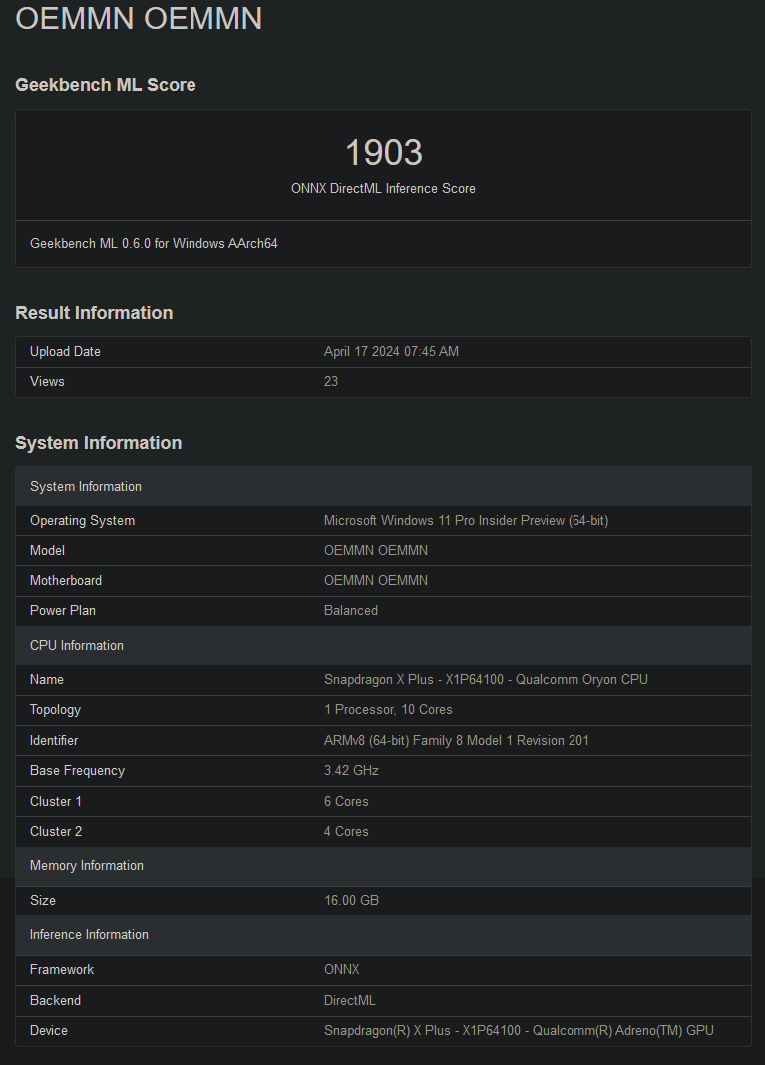This screenshot has width=765, height=1065.
Task: Select the Model row label
Action: [47, 550]
